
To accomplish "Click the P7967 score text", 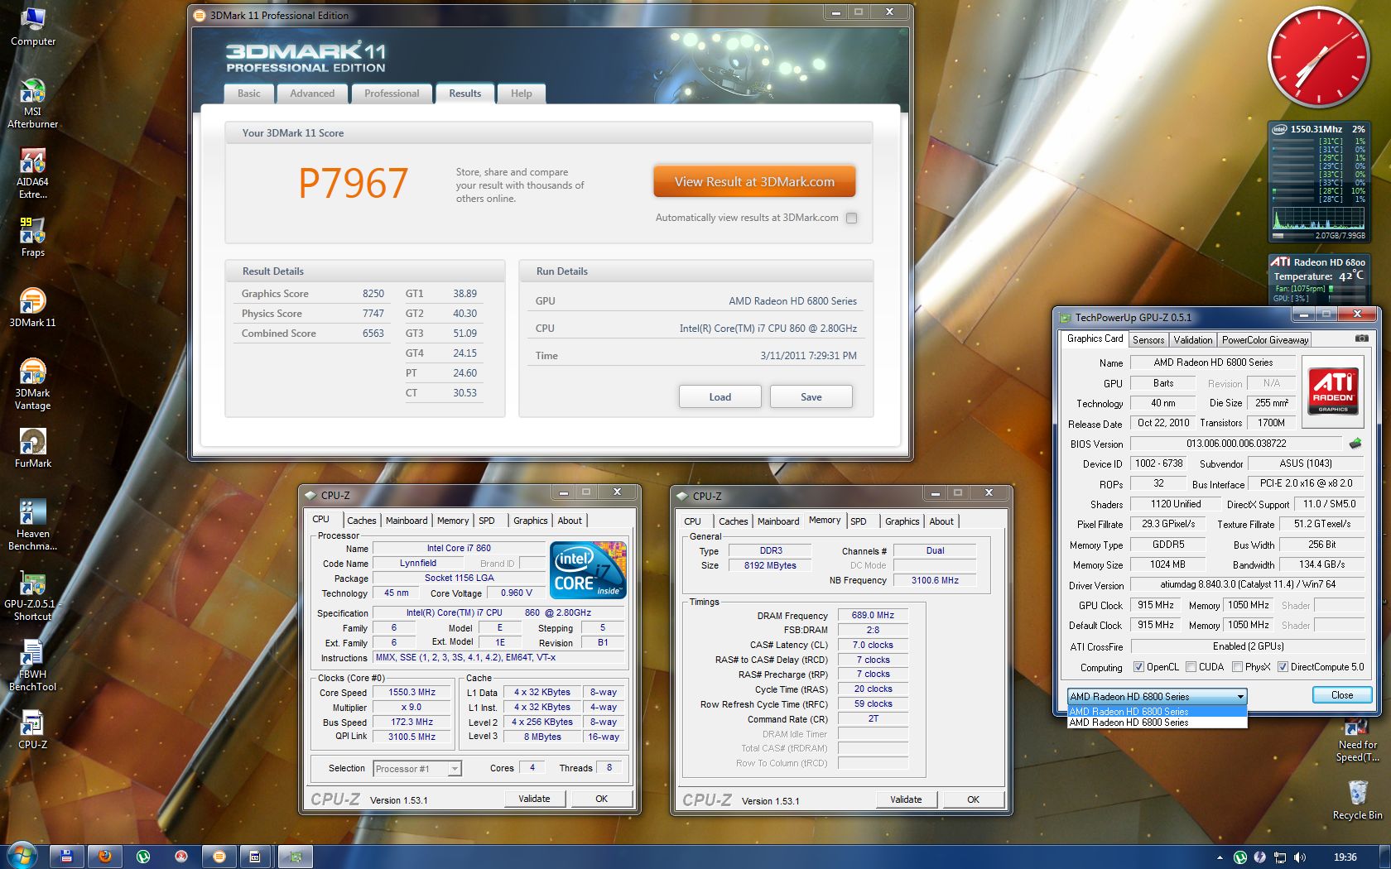I will 354,183.
